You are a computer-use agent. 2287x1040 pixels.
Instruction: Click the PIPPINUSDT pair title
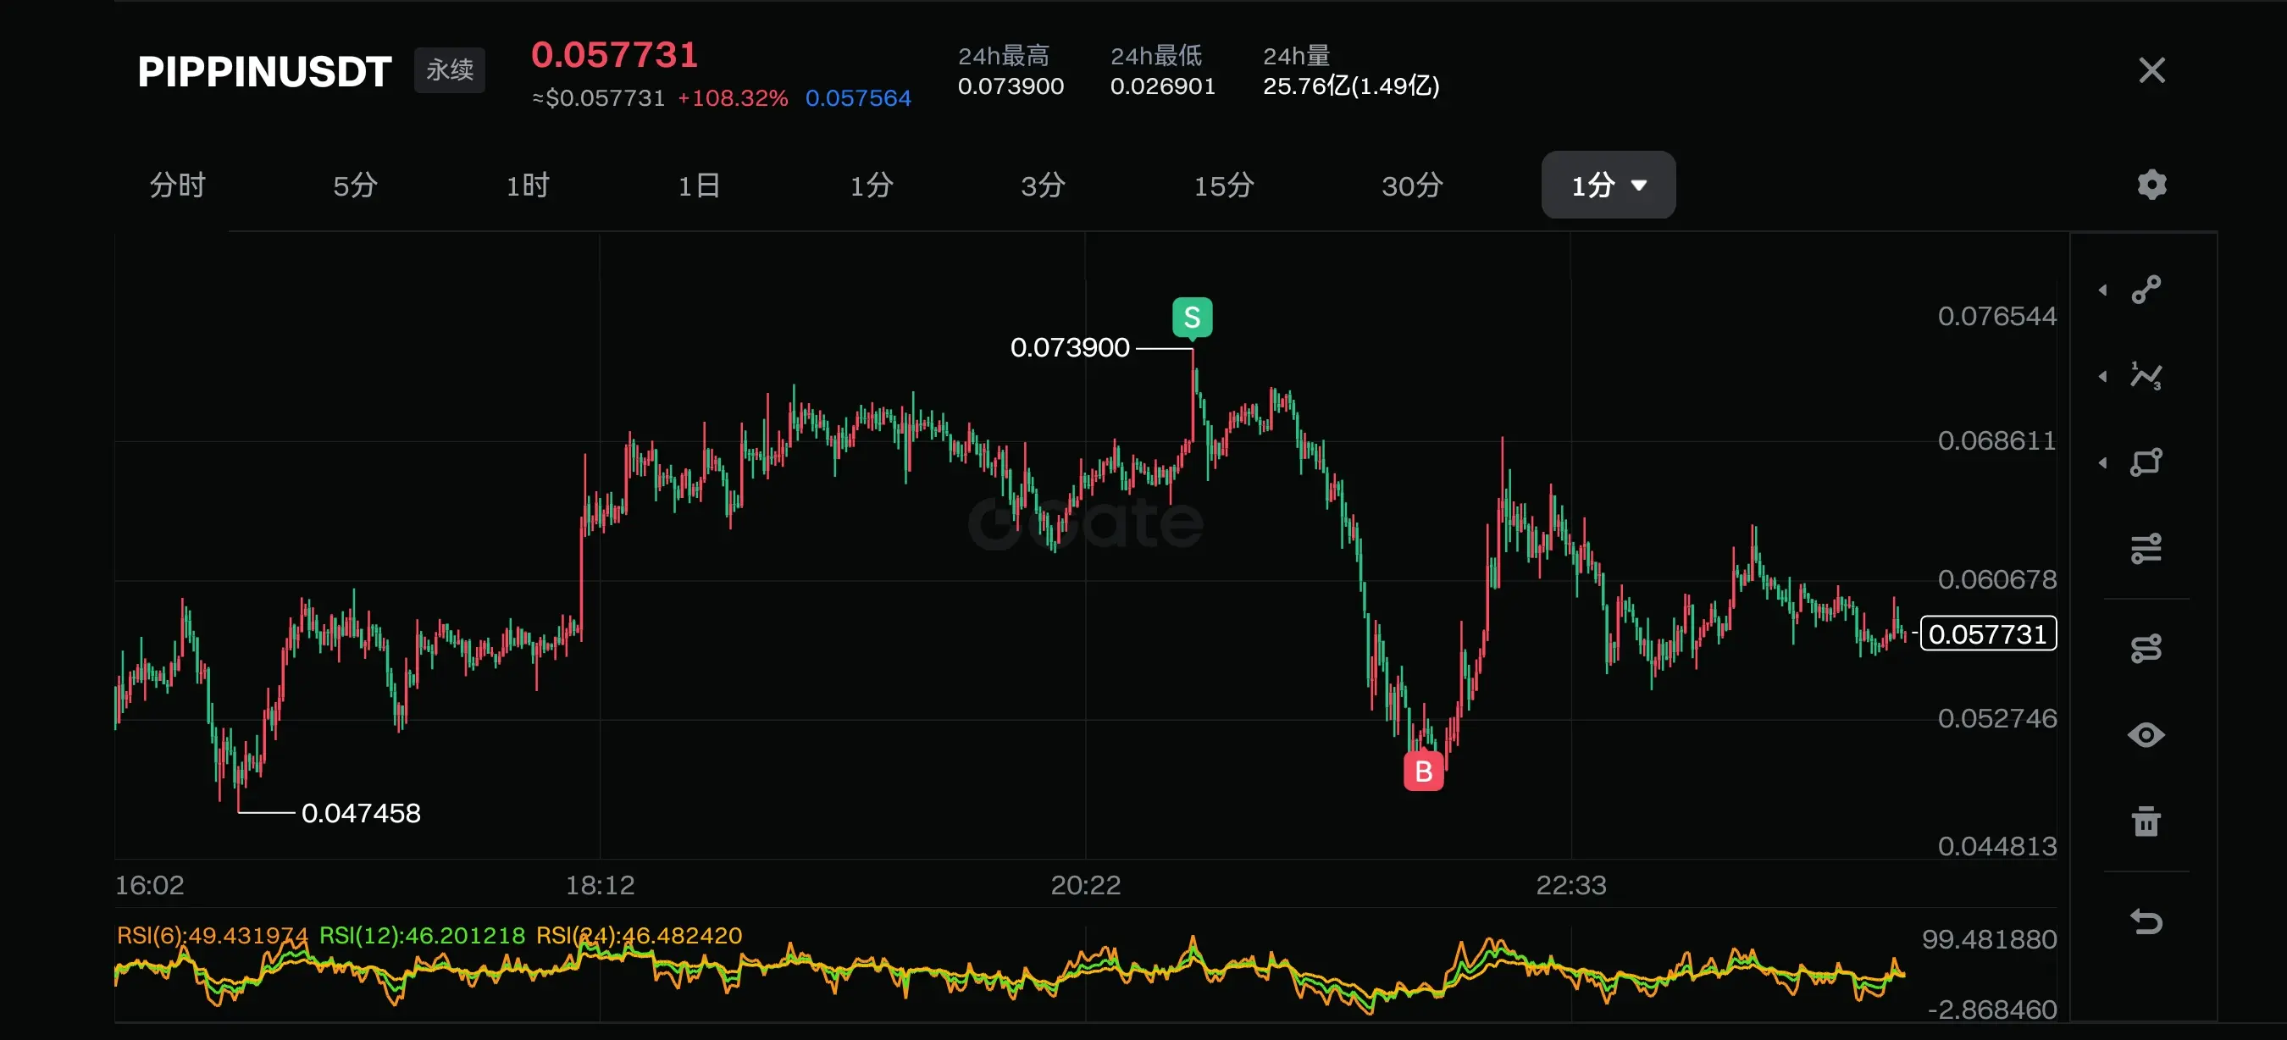click(x=263, y=72)
